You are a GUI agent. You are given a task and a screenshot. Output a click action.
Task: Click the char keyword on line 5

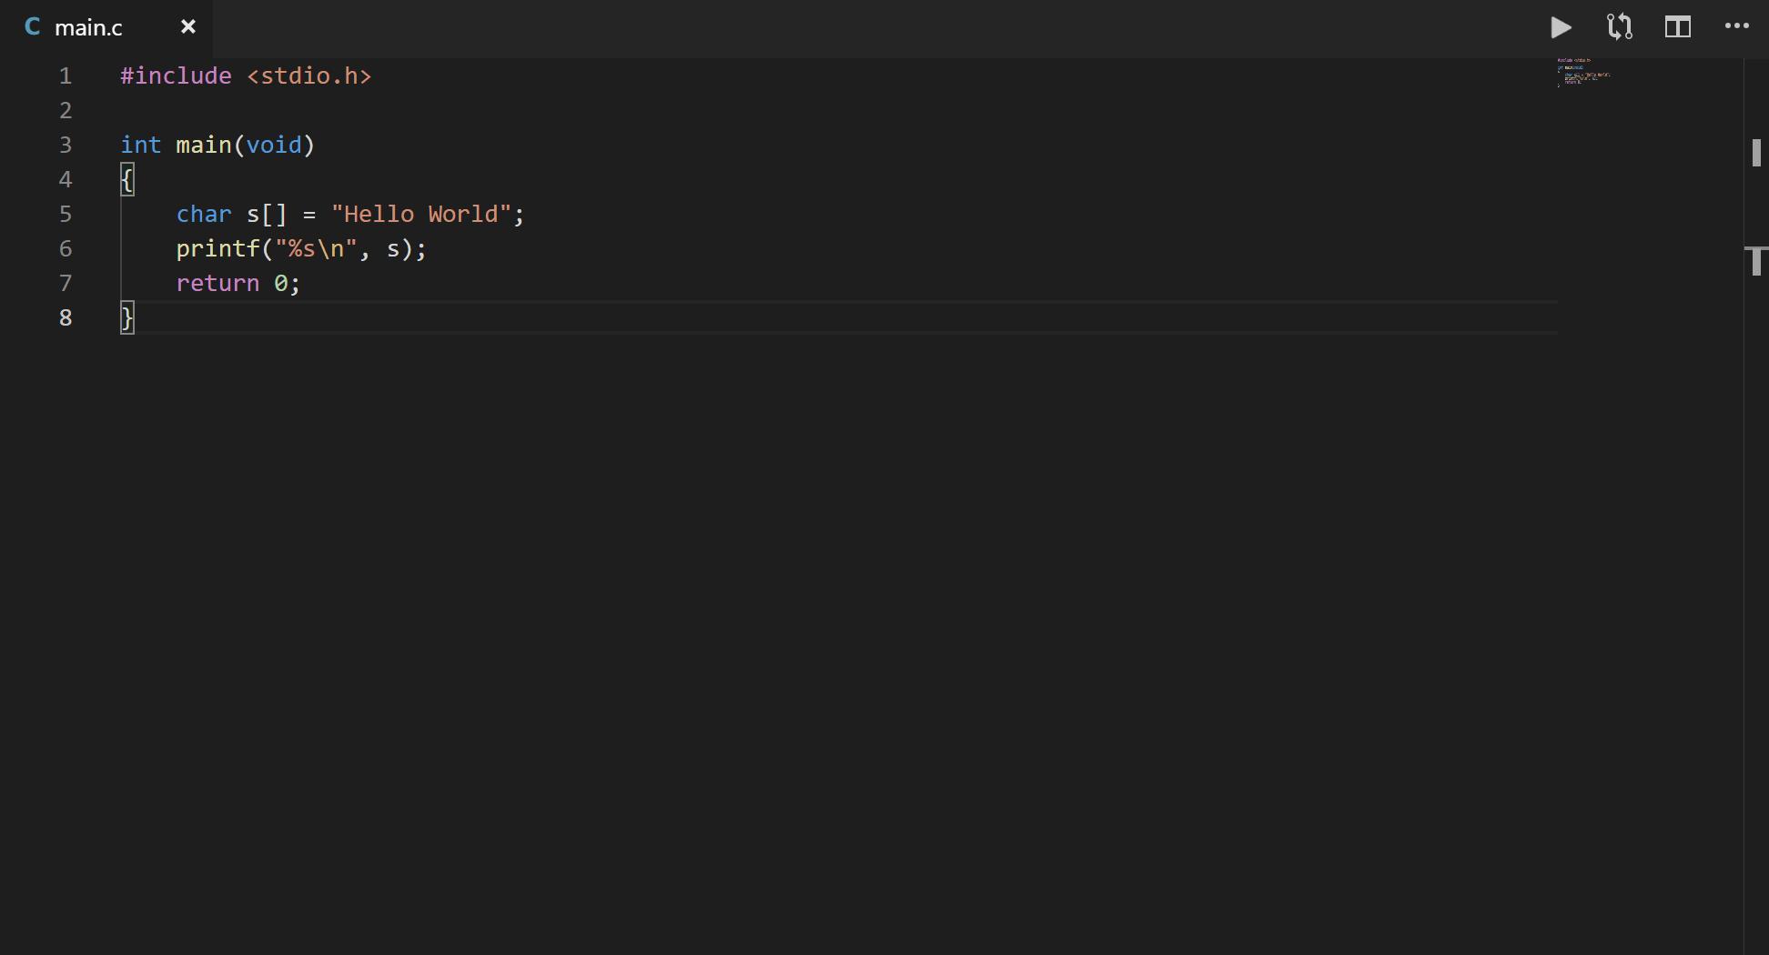coord(204,214)
